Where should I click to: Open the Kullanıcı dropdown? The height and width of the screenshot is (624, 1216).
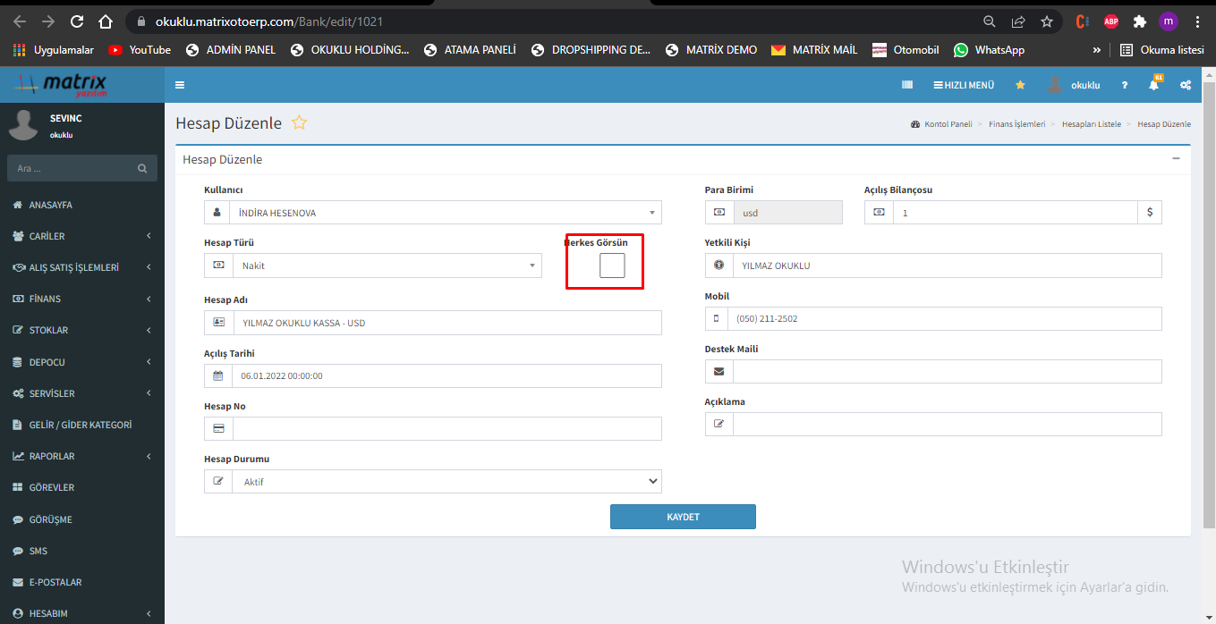[446, 213]
